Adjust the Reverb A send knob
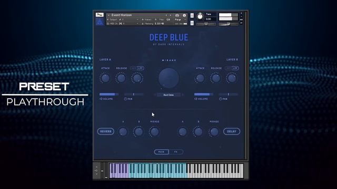 pyautogui.click(x=123, y=132)
